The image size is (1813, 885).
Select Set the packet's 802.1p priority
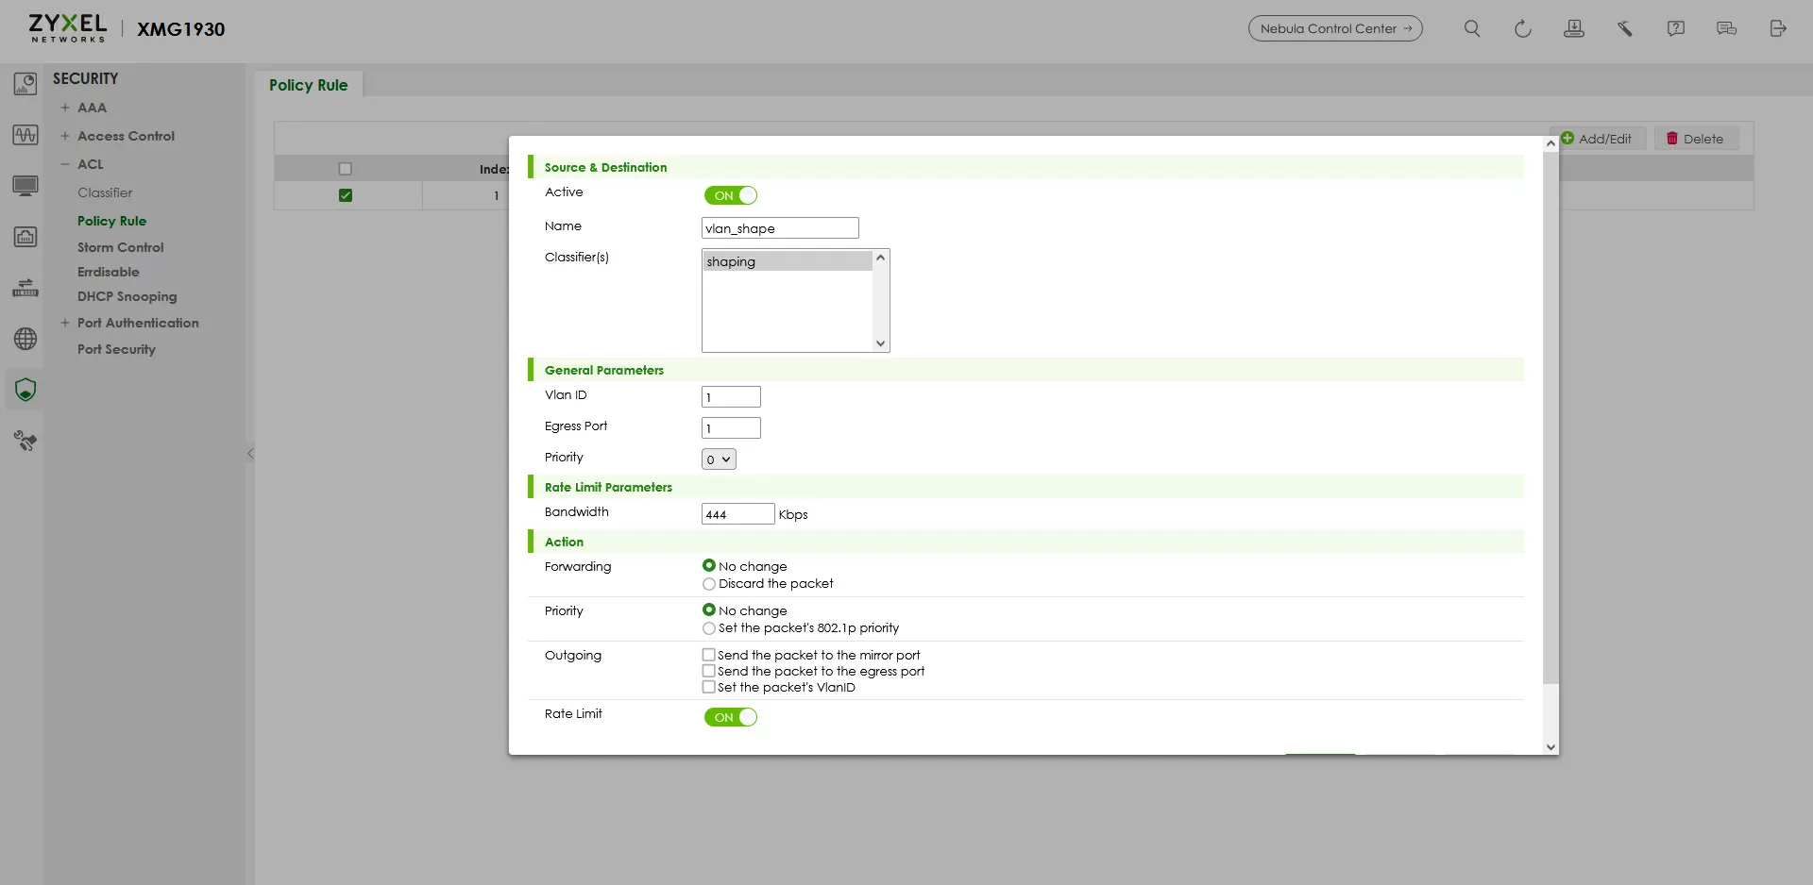coord(708,628)
